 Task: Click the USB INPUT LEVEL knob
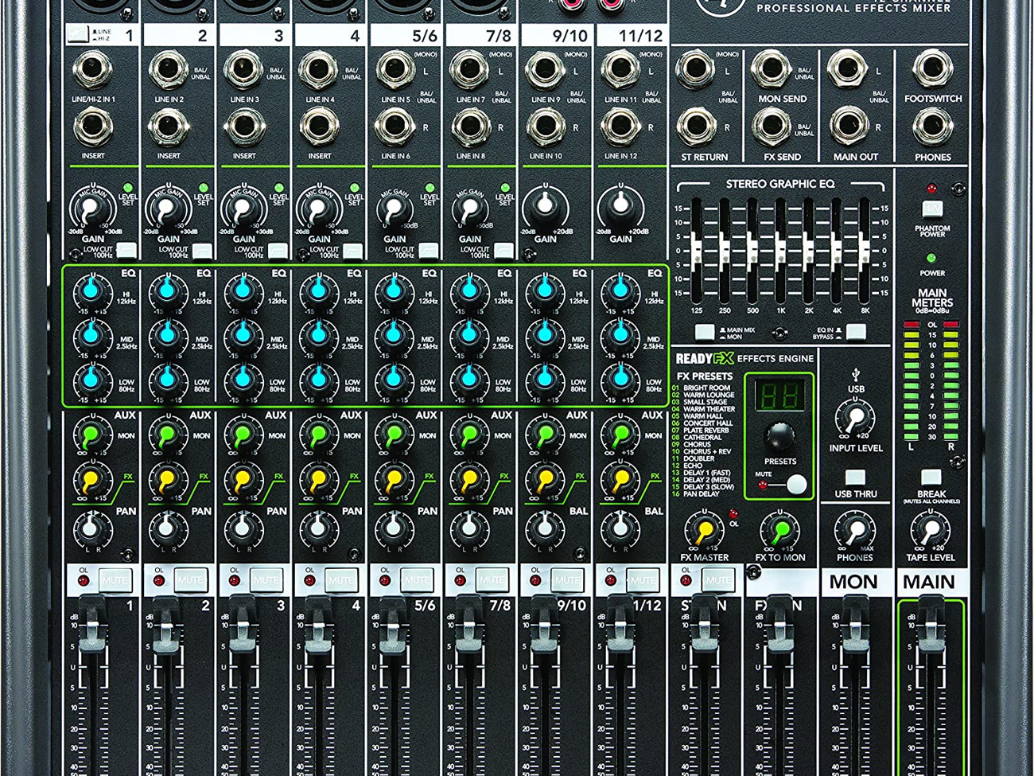[855, 418]
